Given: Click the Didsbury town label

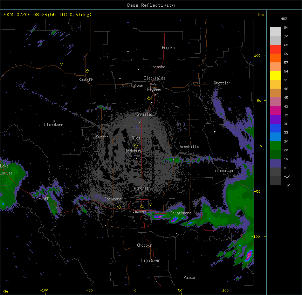Looking at the screenshot, I should pyautogui.click(x=134, y=151).
